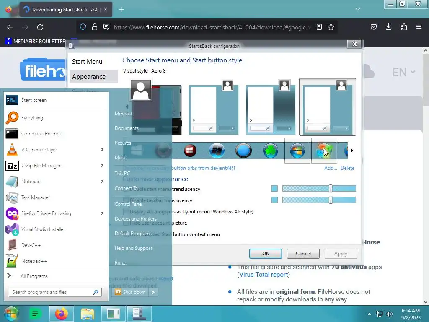
Task: Open Run... from start menu
Action: tap(120, 263)
